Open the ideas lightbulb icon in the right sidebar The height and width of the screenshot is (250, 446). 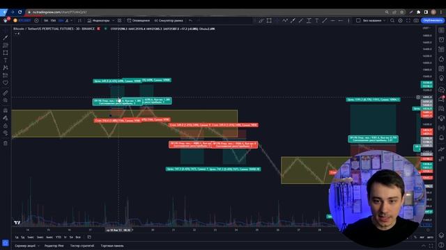pyautogui.click(x=441, y=78)
